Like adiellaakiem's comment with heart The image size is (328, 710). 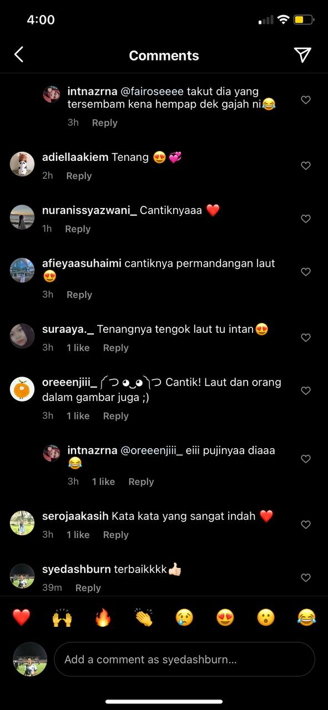click(x=306, y=166)
